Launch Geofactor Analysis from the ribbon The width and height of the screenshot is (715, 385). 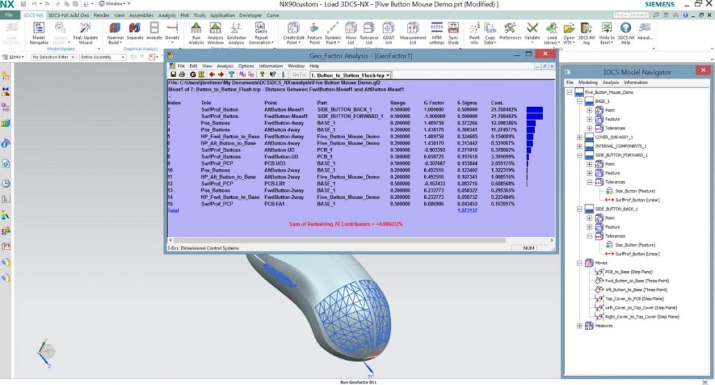(x=237, y=31)
